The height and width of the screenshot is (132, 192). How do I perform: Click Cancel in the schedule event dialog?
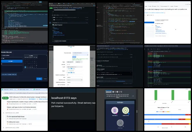pos(45,79)
